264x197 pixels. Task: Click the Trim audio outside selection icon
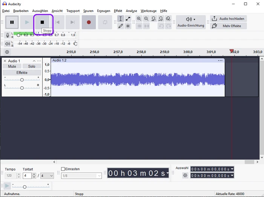pos(139,26)
